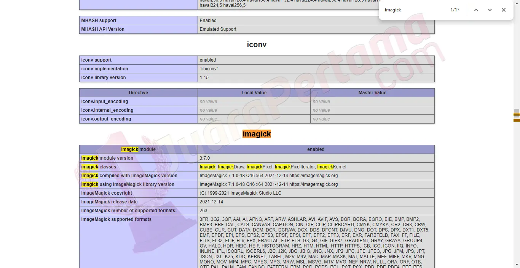Click the highlighted Imagick class name

[207, 167]
